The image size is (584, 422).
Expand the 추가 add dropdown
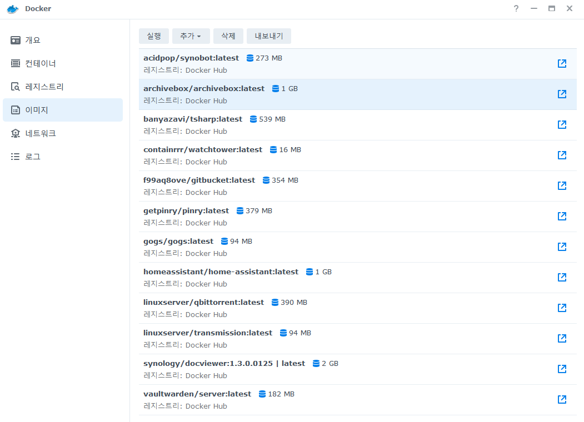[x=191, y=36]
